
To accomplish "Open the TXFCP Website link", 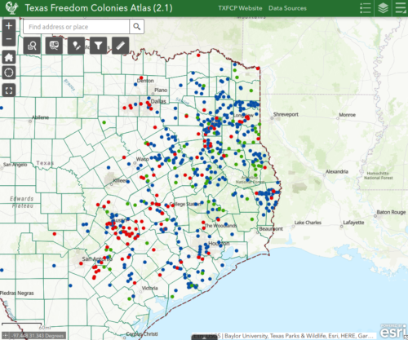I will (x=240, y=8).
